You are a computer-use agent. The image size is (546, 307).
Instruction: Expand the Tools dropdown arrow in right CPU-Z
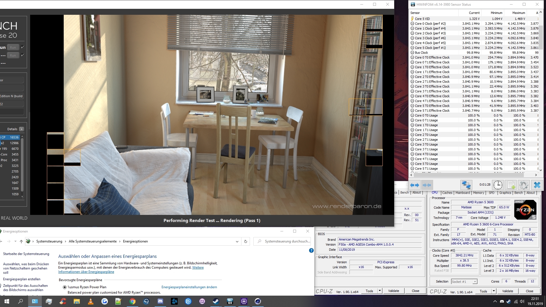pyautogui.click(x=494, y=291)
